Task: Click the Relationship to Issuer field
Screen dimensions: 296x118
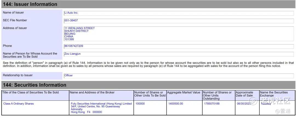Action: [179, 76]
